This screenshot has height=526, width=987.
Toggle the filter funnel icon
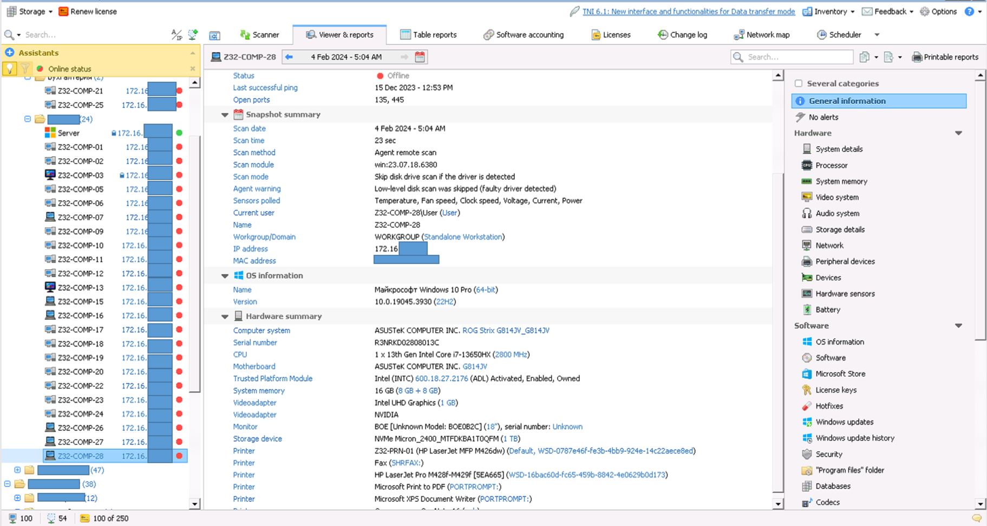25,69
